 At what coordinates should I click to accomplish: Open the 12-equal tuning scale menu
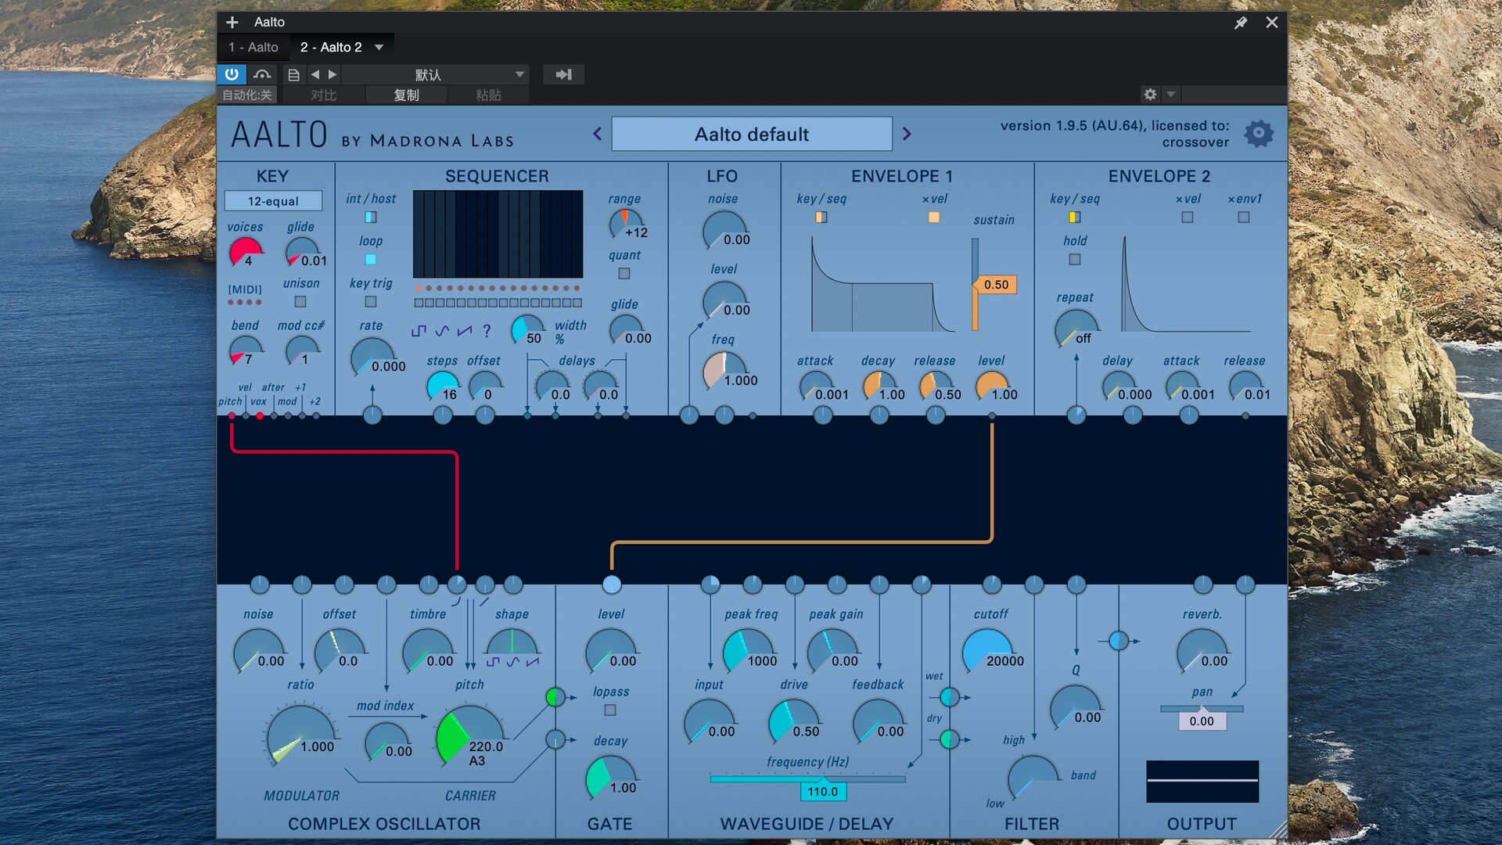273,201
